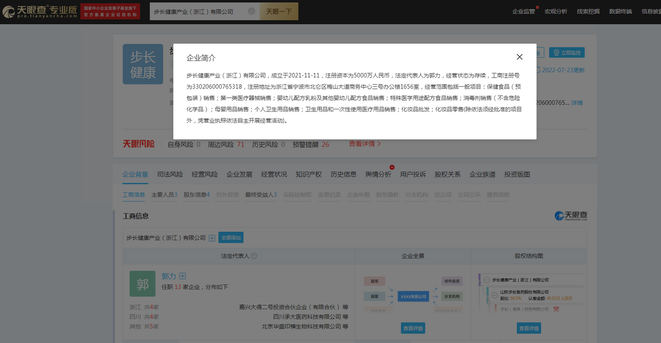
Task: Click 查看详情 under 企业全景
Action: 413,328
